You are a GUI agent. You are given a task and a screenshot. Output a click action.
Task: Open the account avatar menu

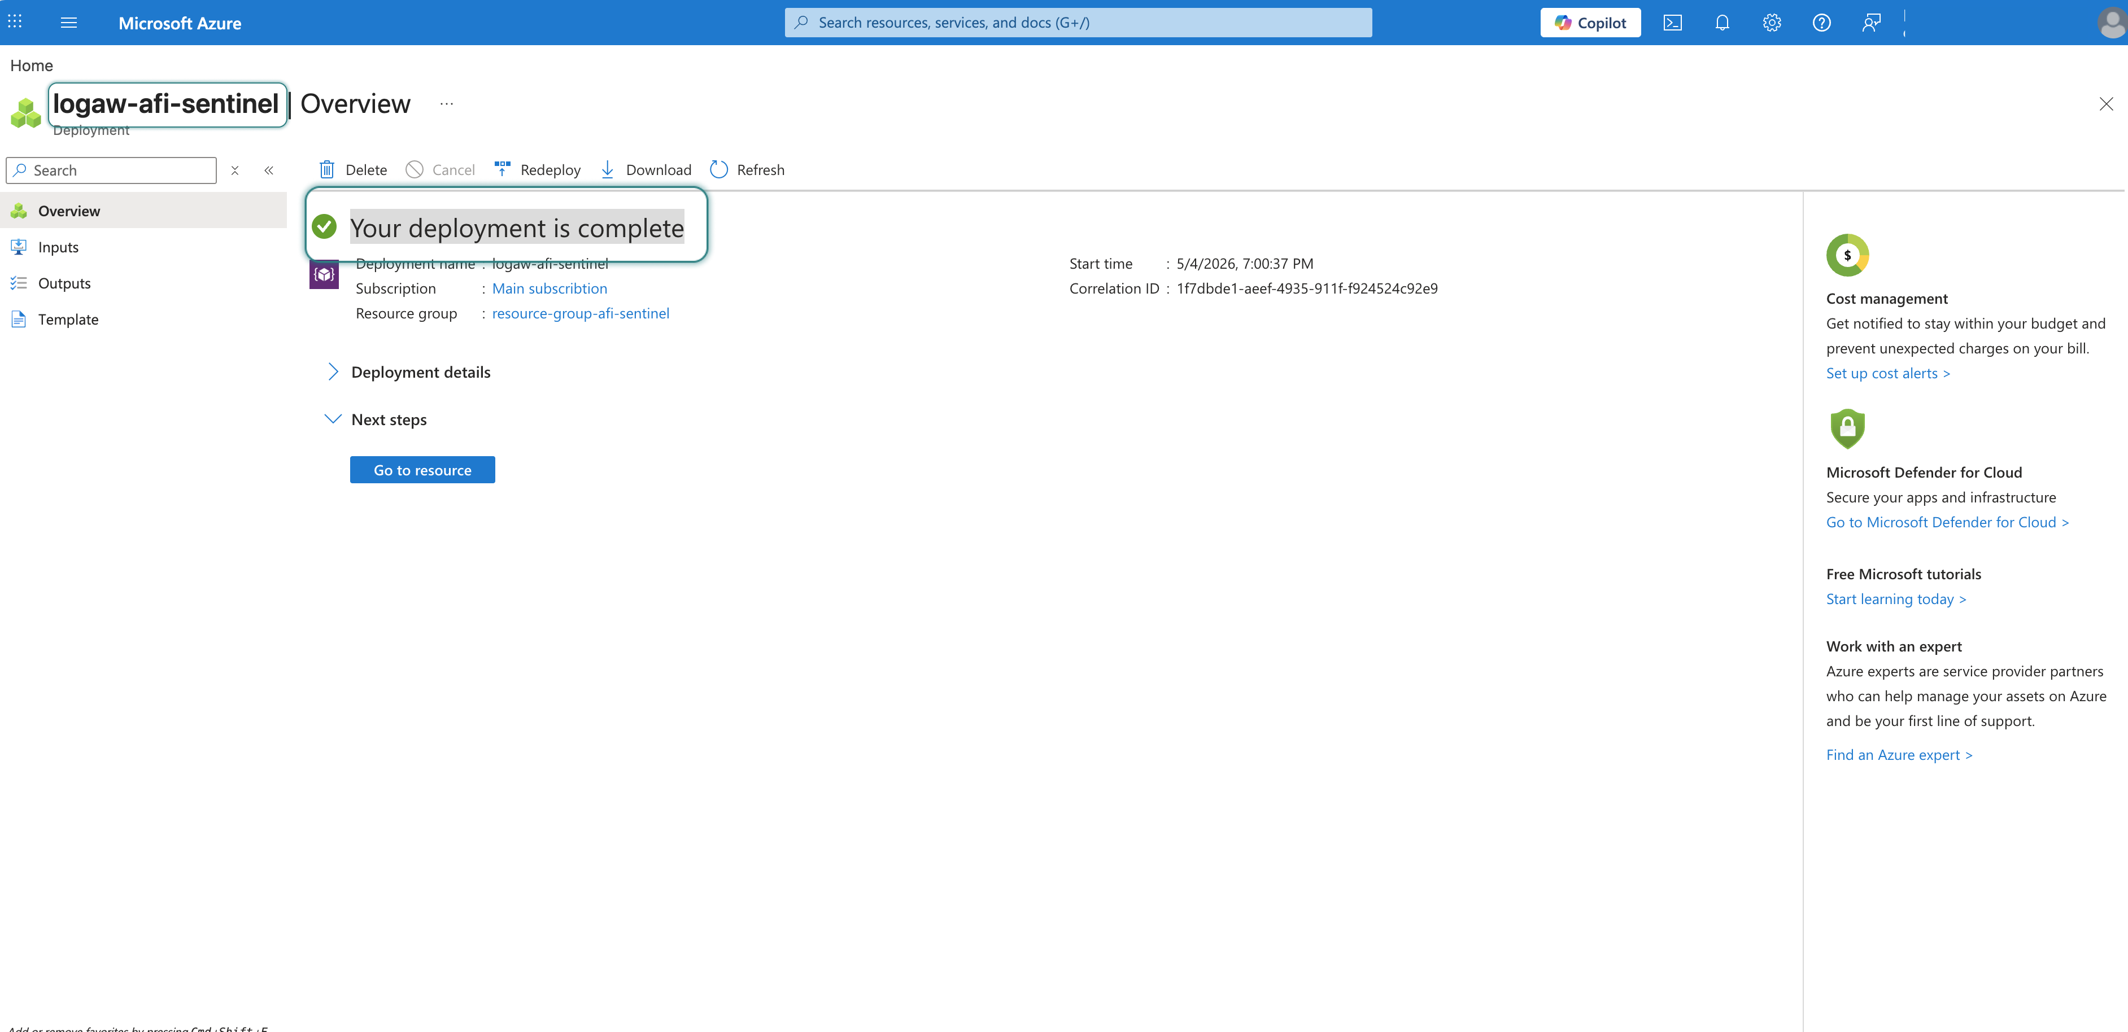2112,23
